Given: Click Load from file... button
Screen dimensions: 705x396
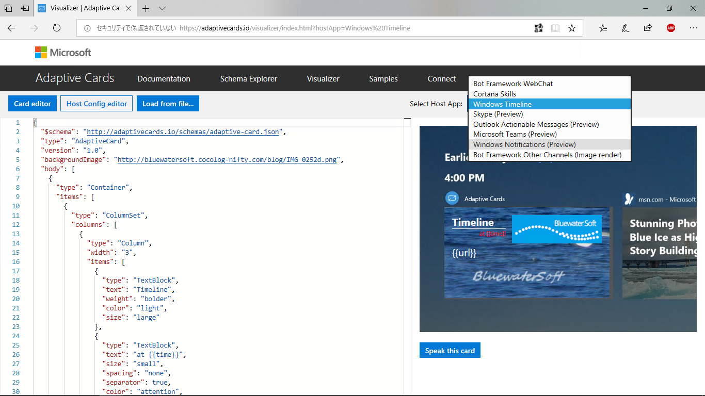Looking at the screenshot, I should click(x=168, y=104).
